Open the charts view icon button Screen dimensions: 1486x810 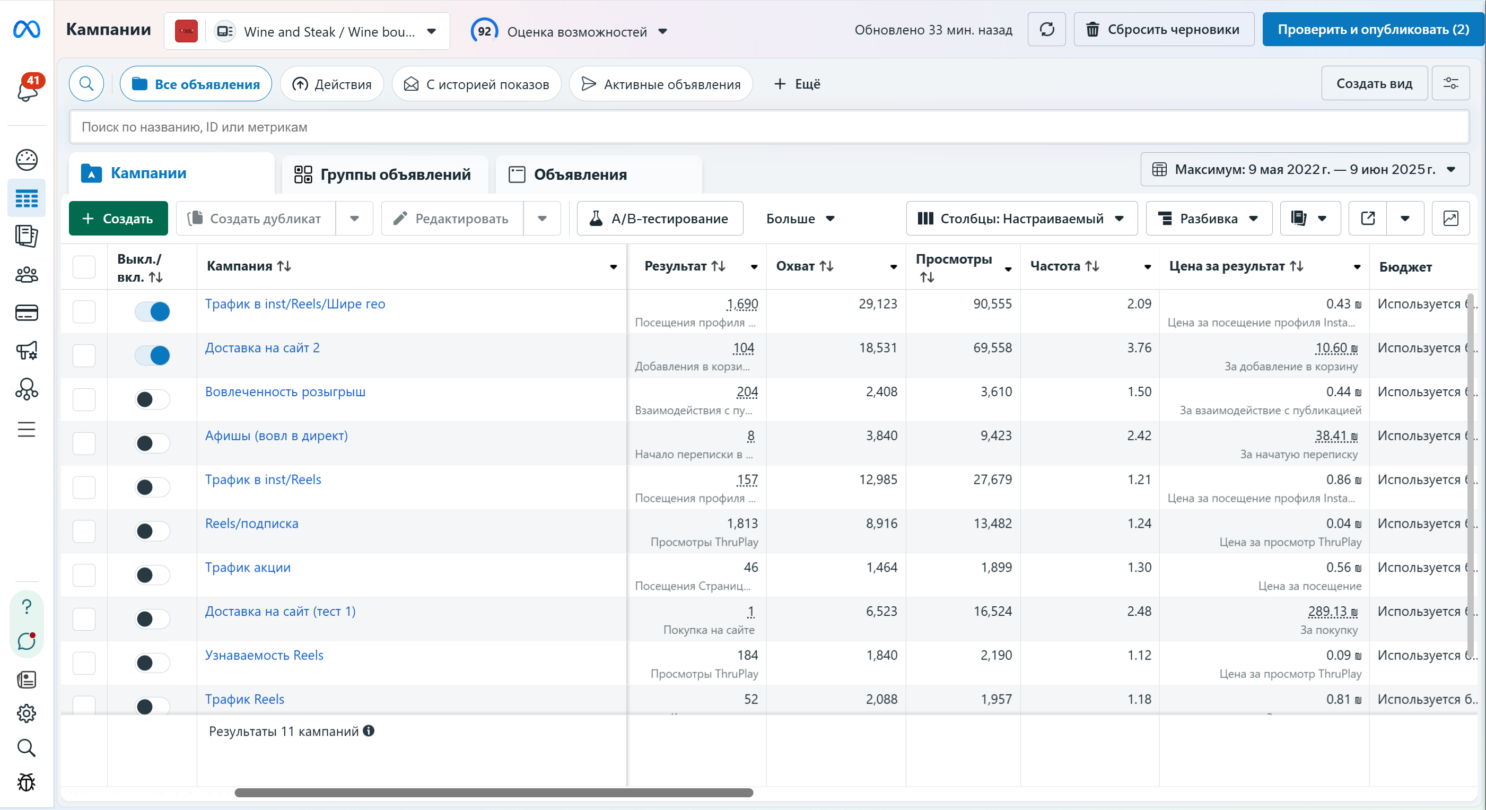pos(1450,219)
